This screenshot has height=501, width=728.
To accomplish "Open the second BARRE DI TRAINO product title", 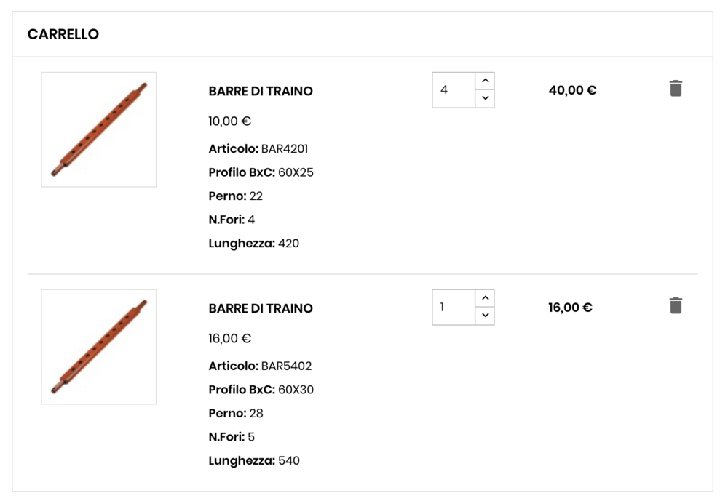I will click(261, 308).
